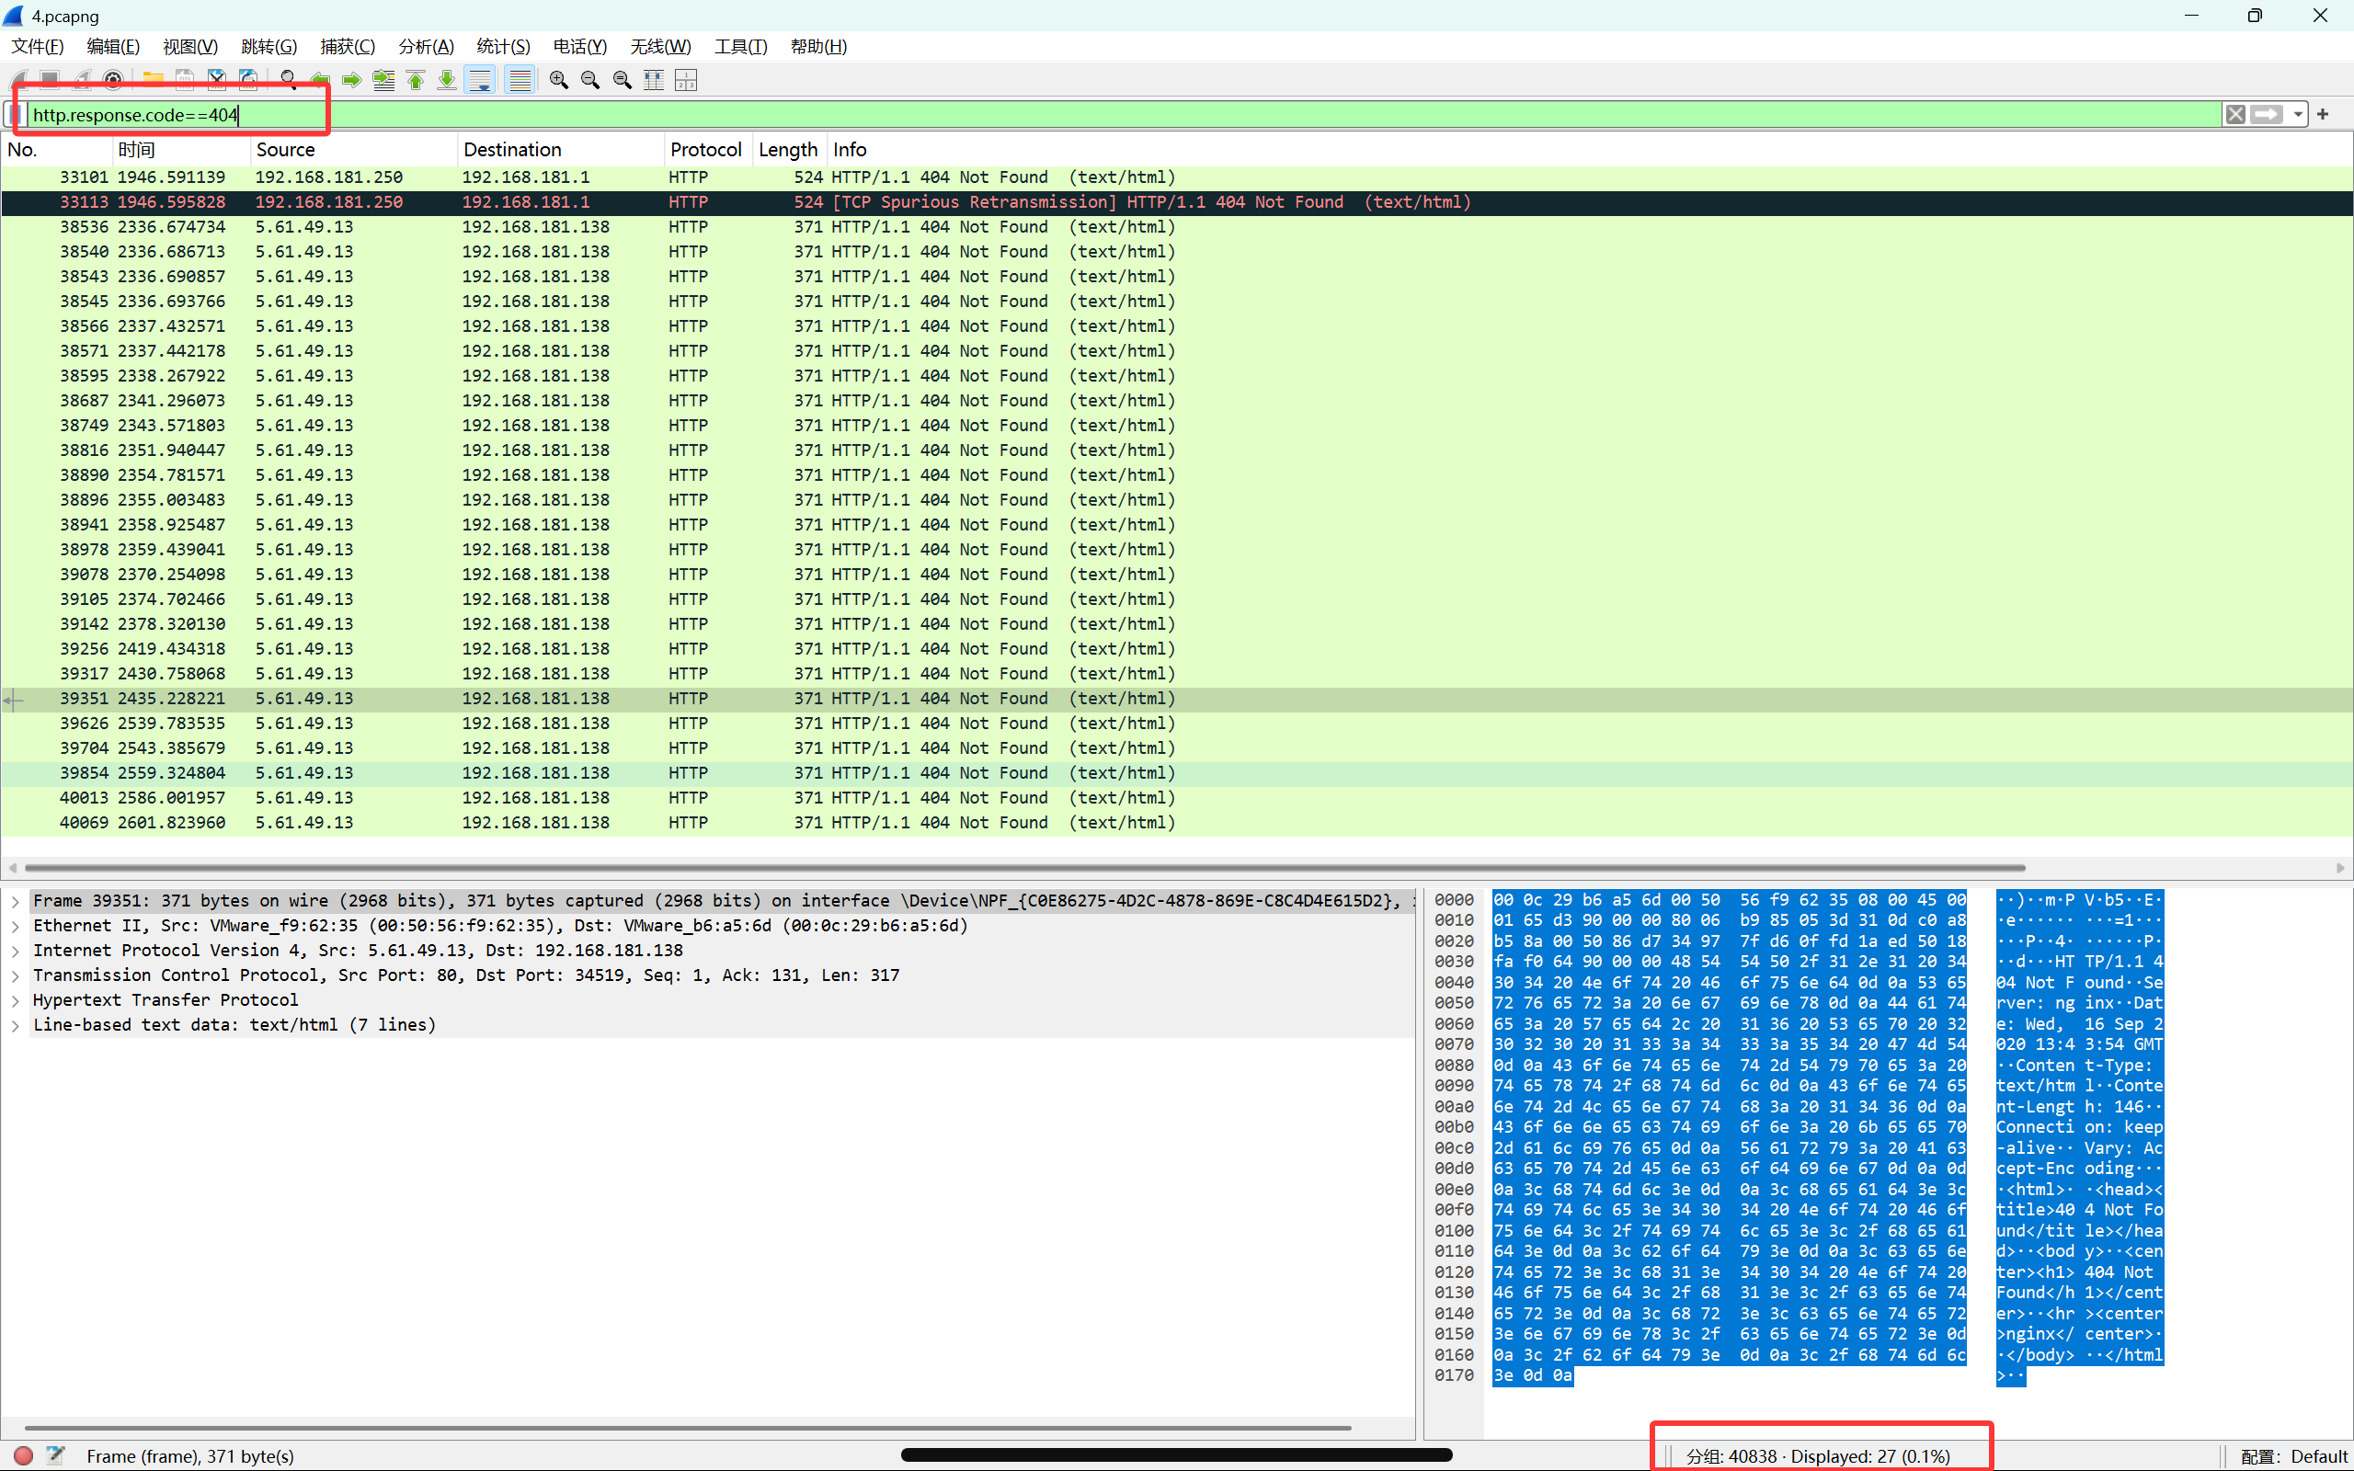Screen dimensions: 2354x1471
Task: Click the display filter bookmark button
Action: click(15, 115)
